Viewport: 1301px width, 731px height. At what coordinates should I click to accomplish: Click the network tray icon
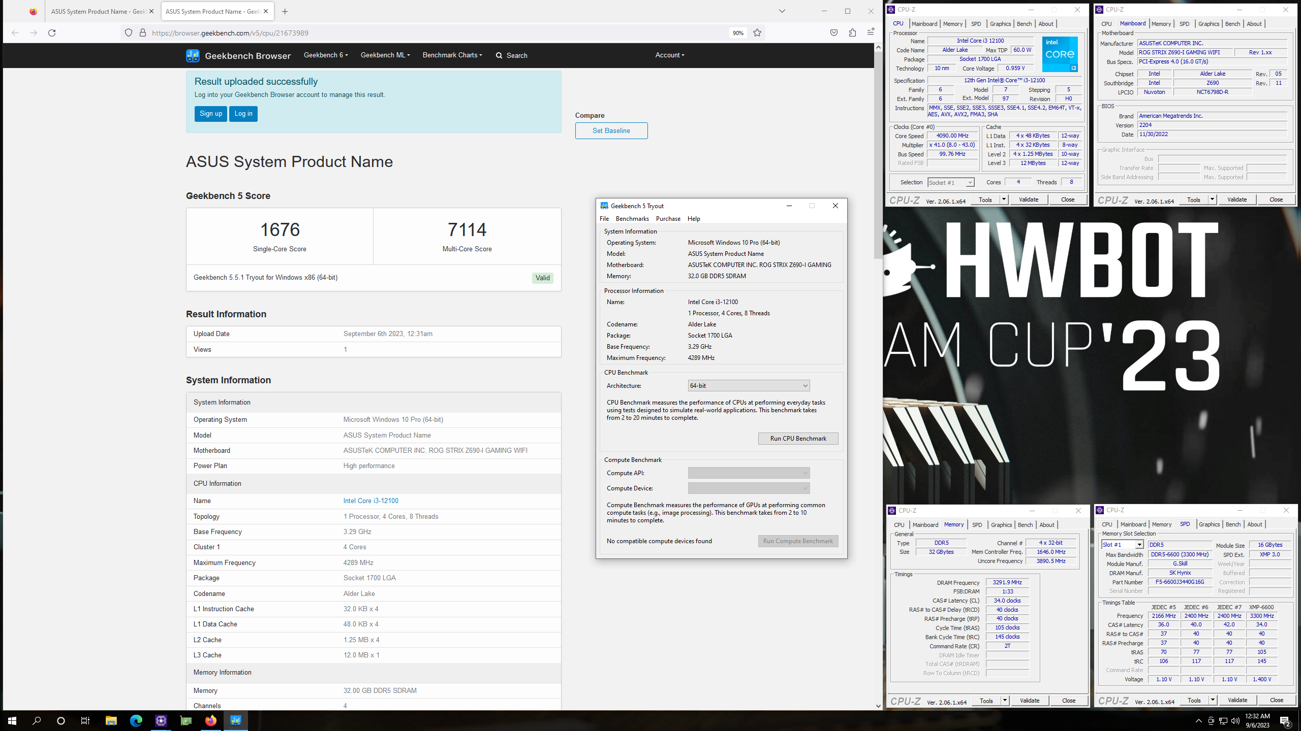tap(1223, 721)
